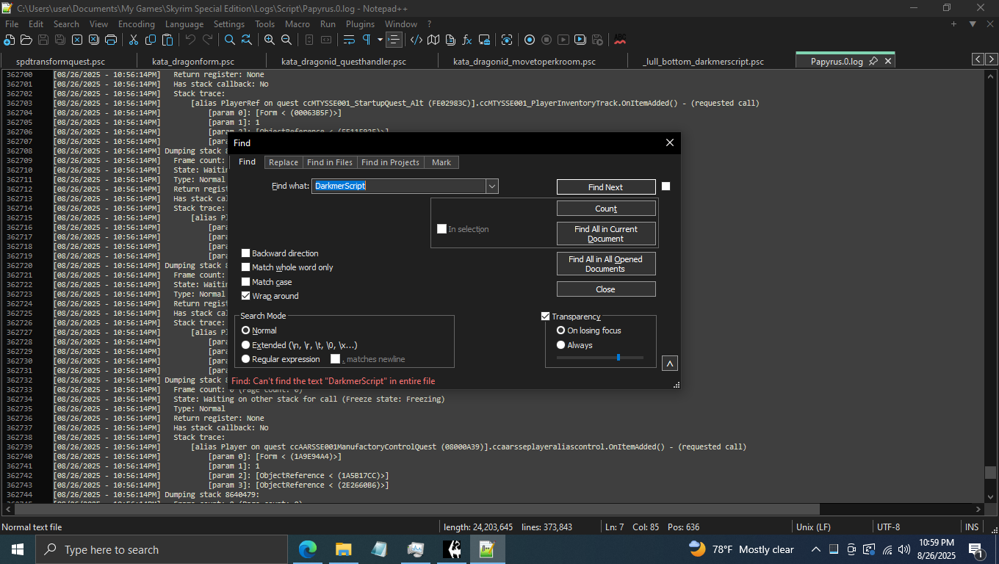This screenshot has height=564, width=999.
Task: Expand the Find what history dropdown
Action: (x=492, y=187)
